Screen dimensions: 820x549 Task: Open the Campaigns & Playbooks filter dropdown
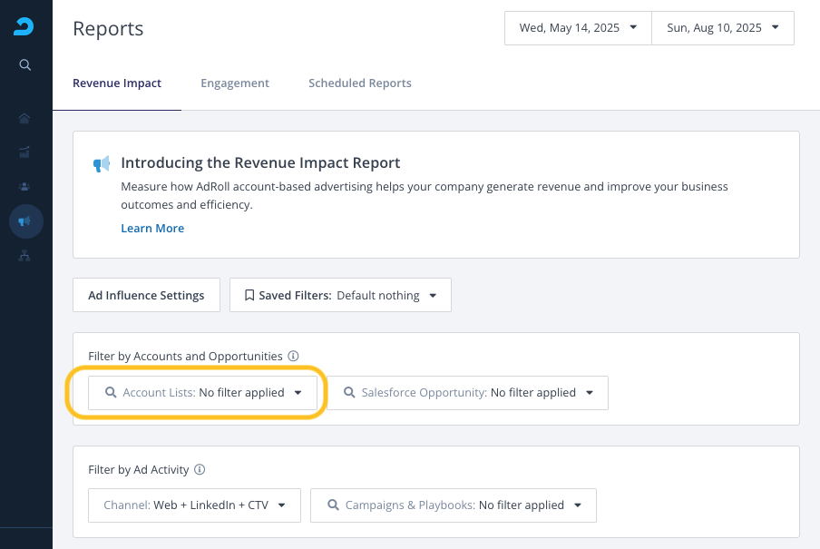click(454, 505)
